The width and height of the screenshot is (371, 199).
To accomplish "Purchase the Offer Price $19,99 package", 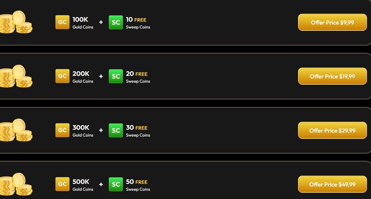I will click(332, 76).
